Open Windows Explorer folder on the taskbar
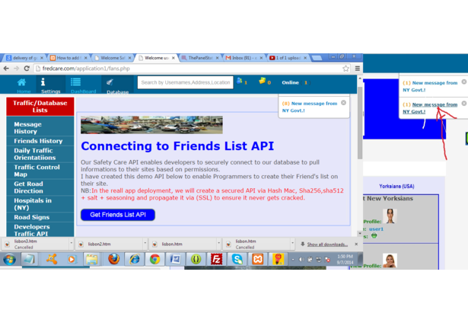468x323 pixels. tap(92, 259)
